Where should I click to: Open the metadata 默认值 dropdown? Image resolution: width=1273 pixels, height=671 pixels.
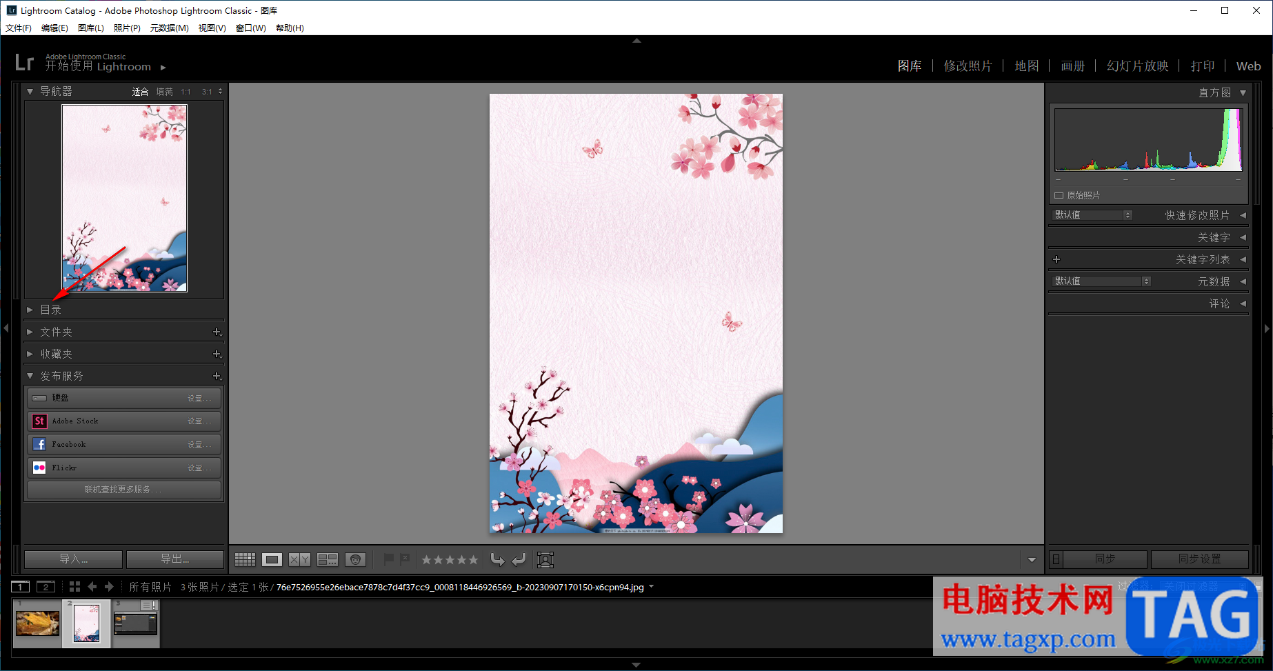[x=1102, y=281]
